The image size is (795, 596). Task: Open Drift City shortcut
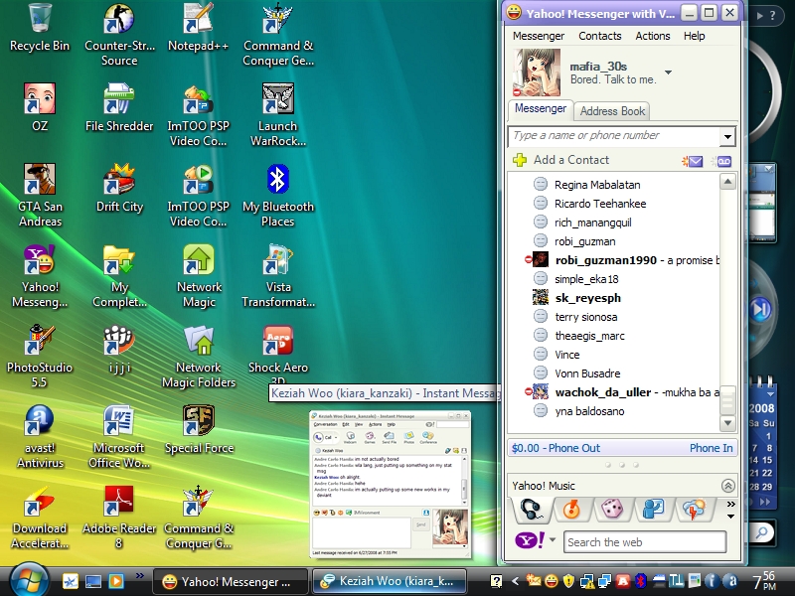click(x=119, y=180)
